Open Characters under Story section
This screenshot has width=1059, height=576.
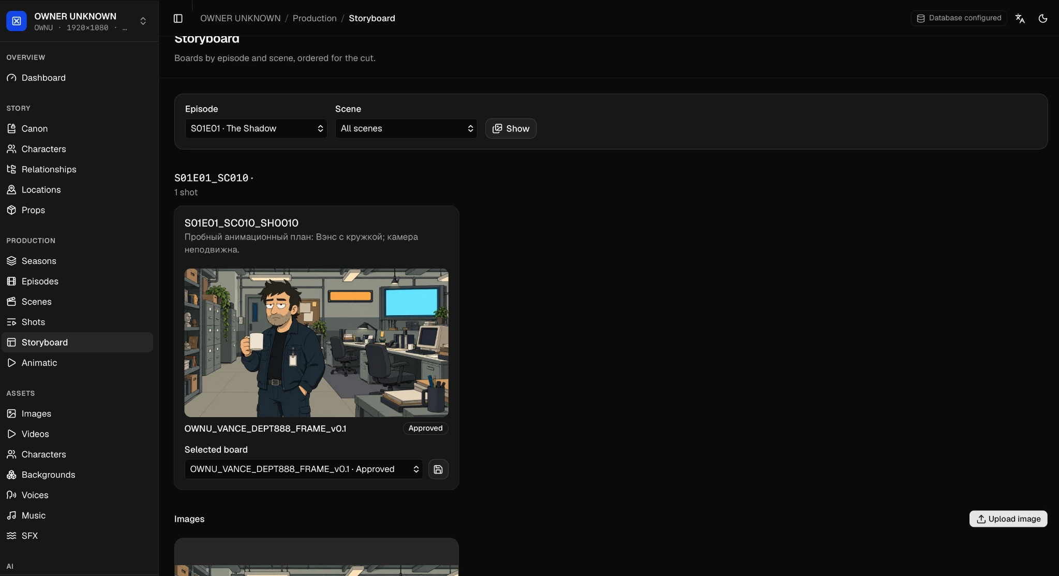[78, 149]
